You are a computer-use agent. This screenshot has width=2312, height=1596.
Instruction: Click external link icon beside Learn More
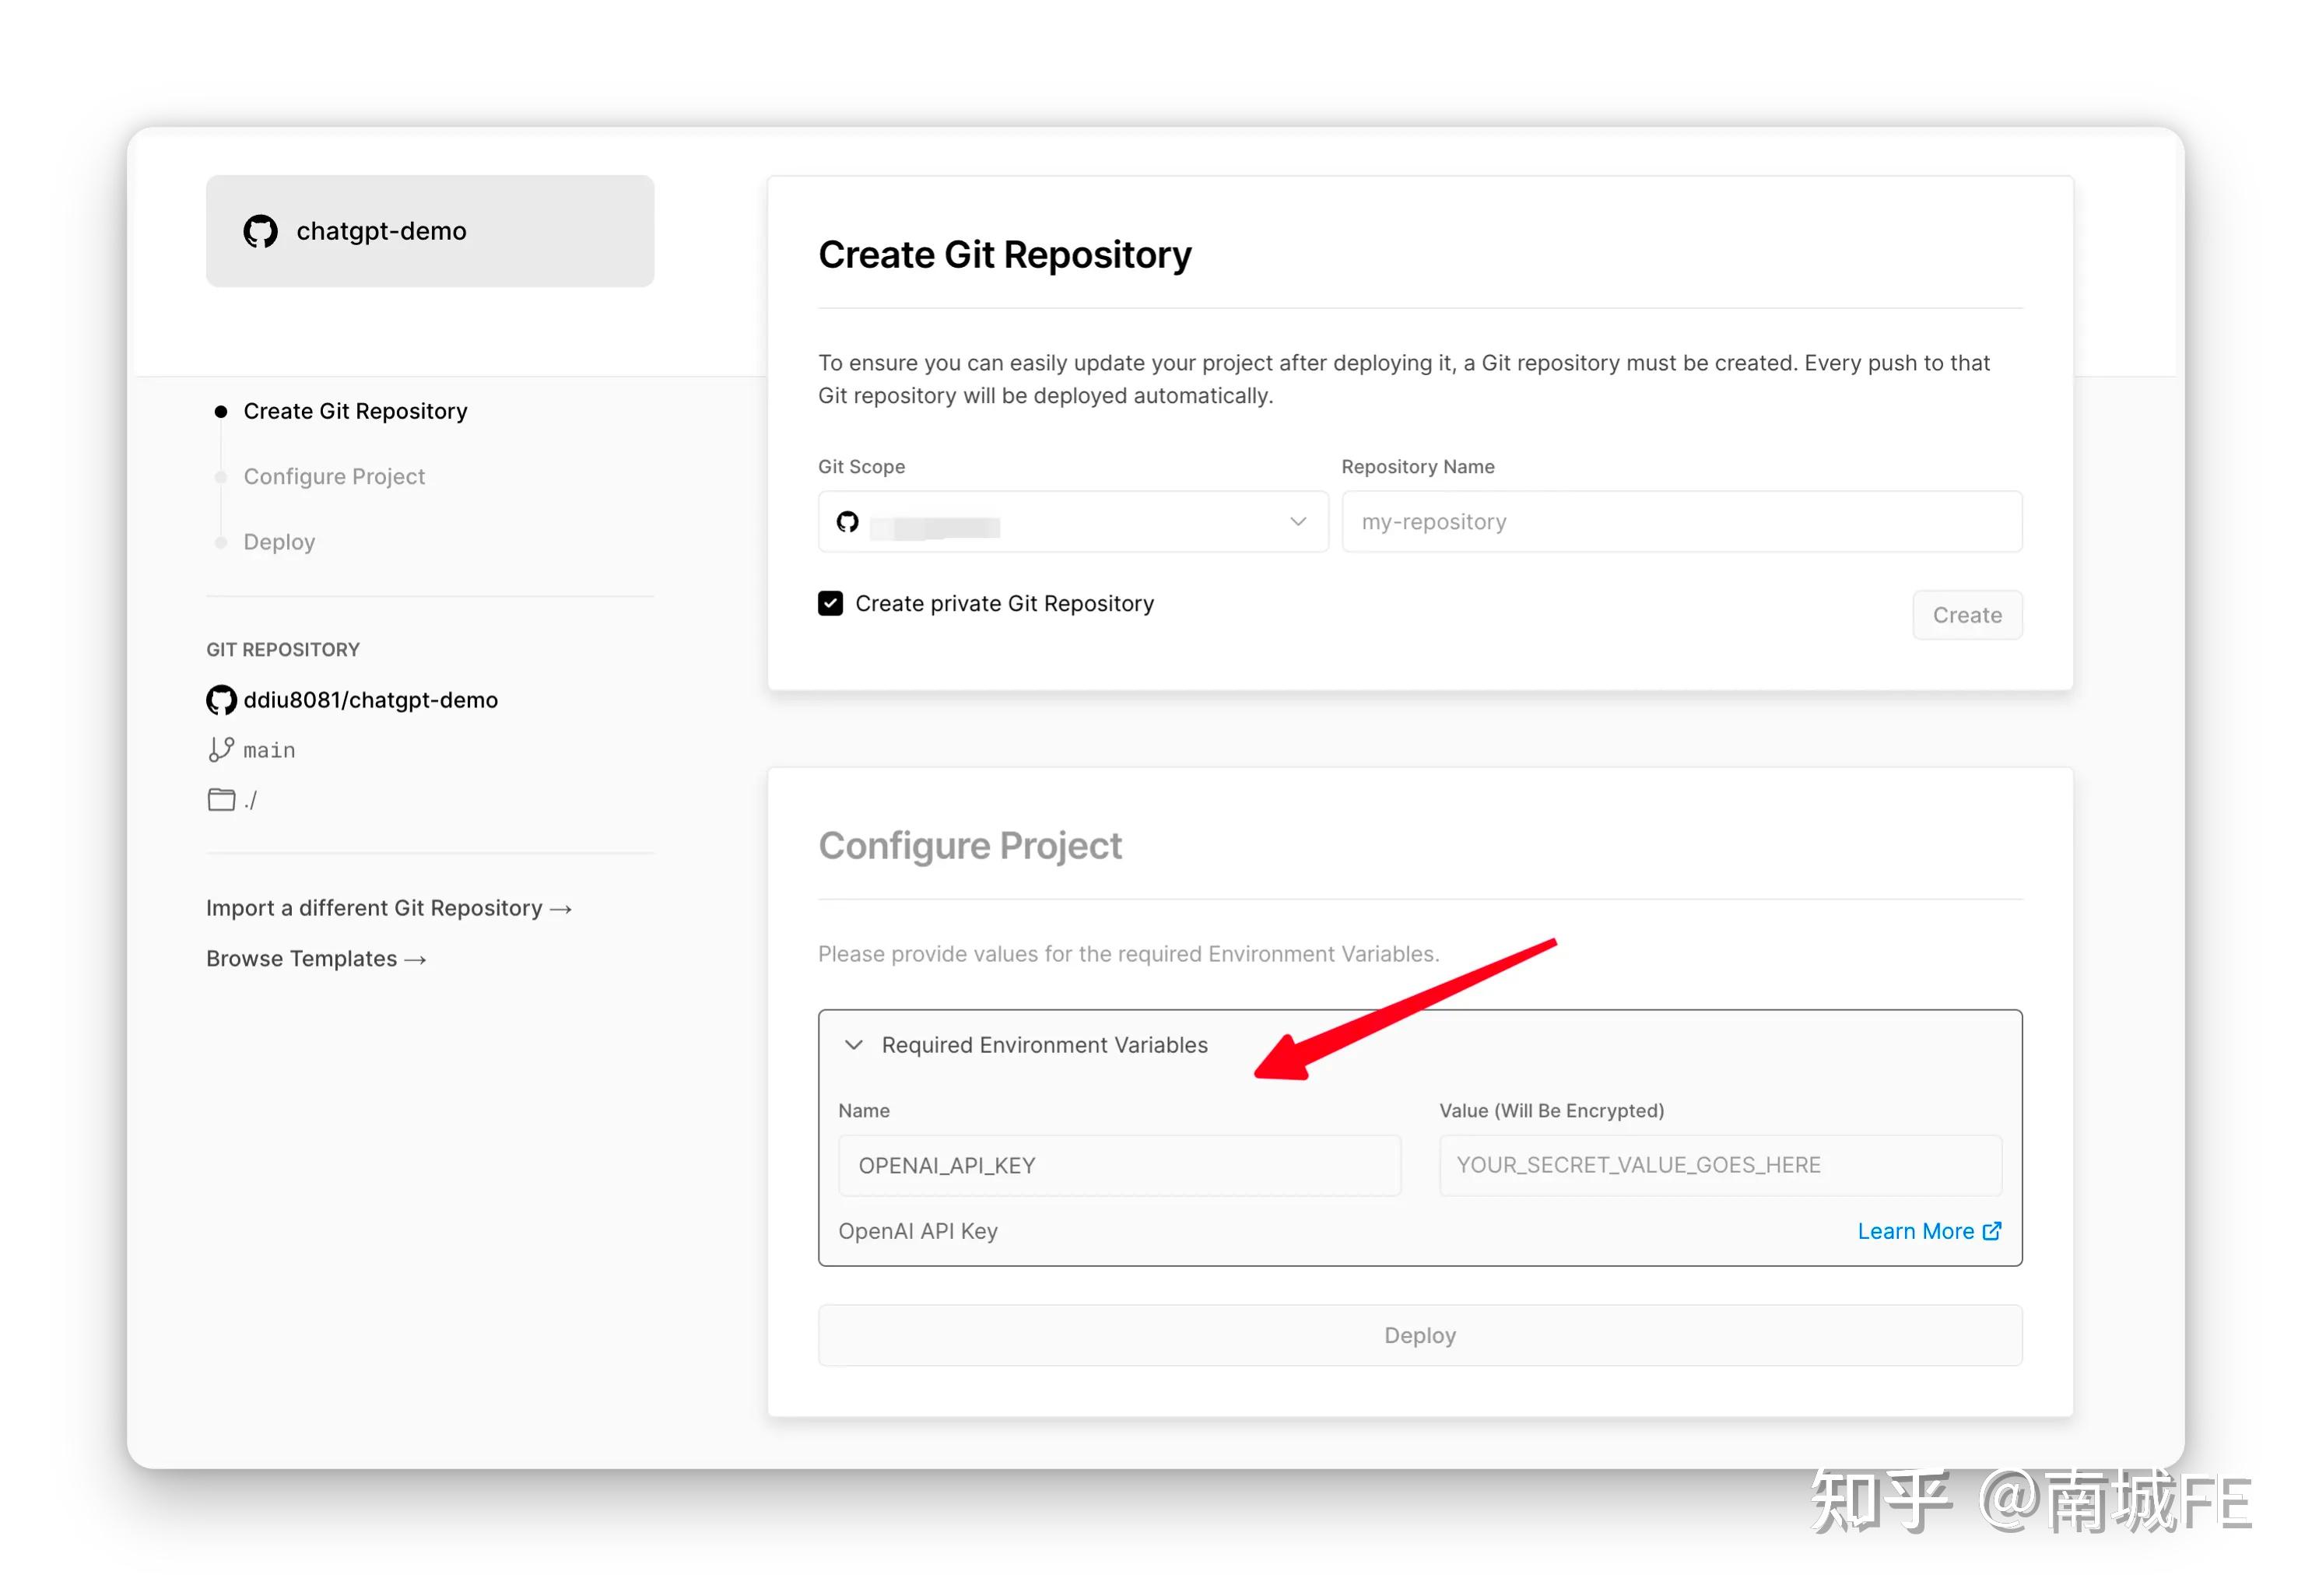pyautogui.click(x=1991, y=1231)
